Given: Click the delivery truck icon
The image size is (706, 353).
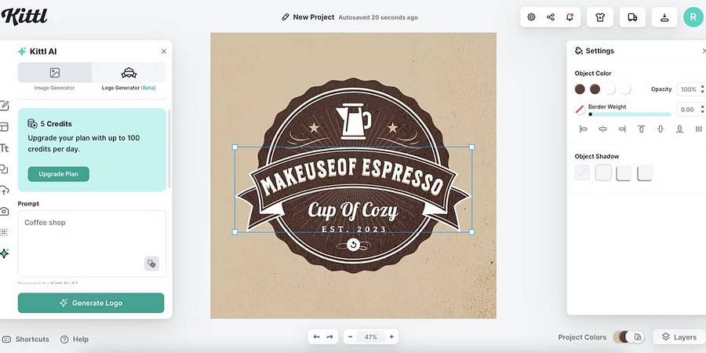Looking at the screenshot, I should click(632, 17).
